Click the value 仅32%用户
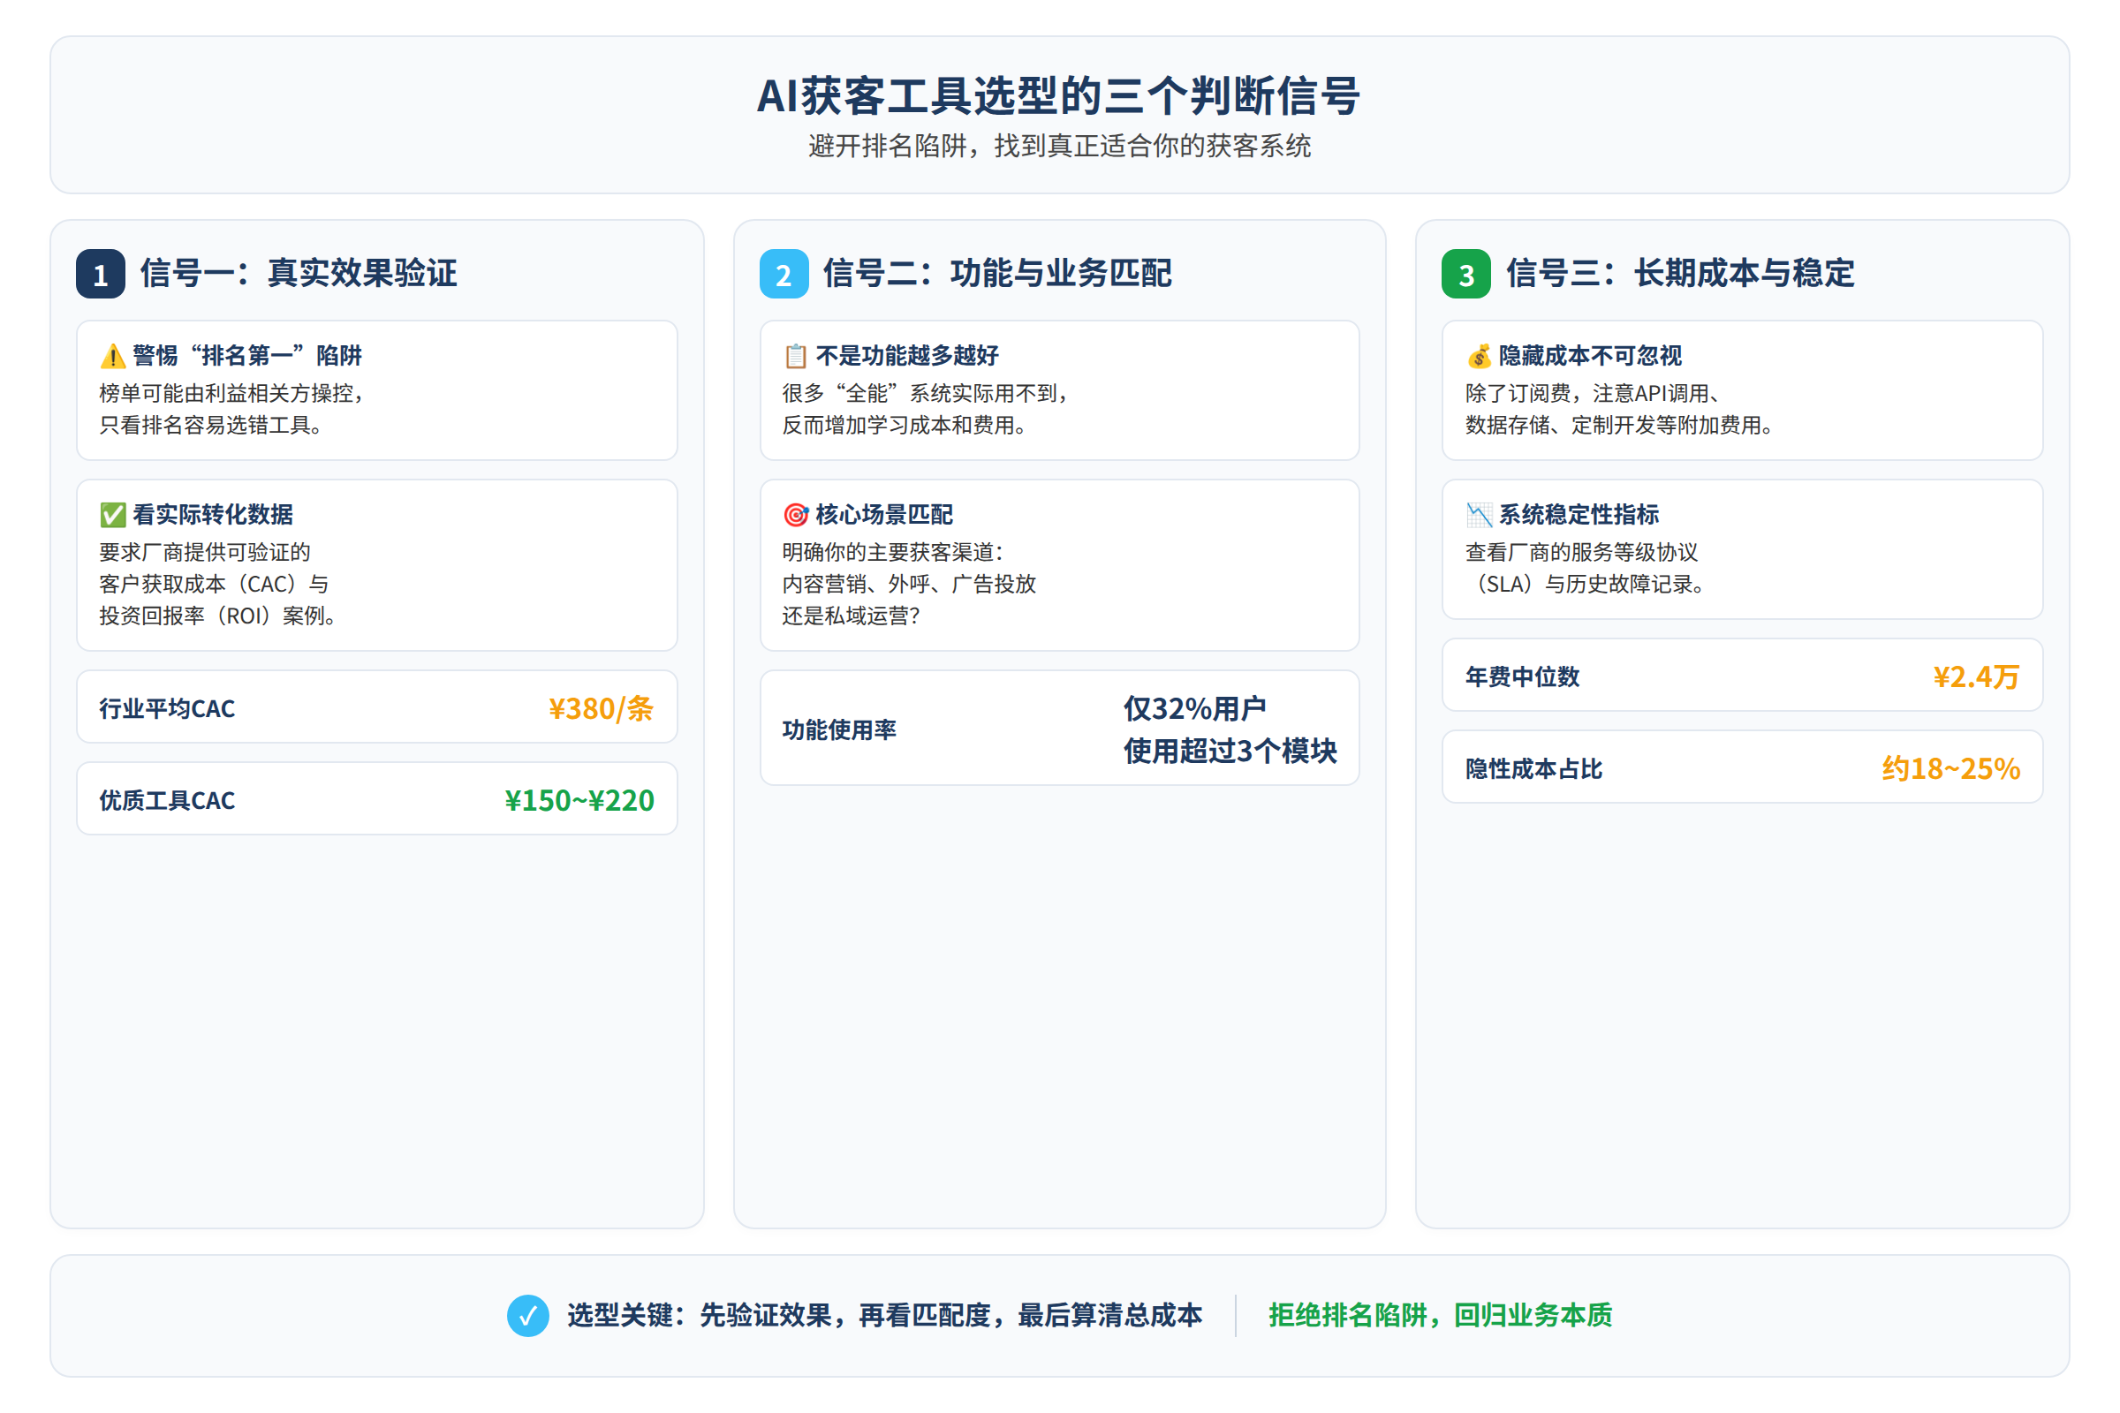The width and height of the screenshot is (2120, 1413). point(1195,709)
